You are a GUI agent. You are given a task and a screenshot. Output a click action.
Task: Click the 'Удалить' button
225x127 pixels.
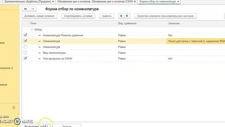(x=107, y=16)
